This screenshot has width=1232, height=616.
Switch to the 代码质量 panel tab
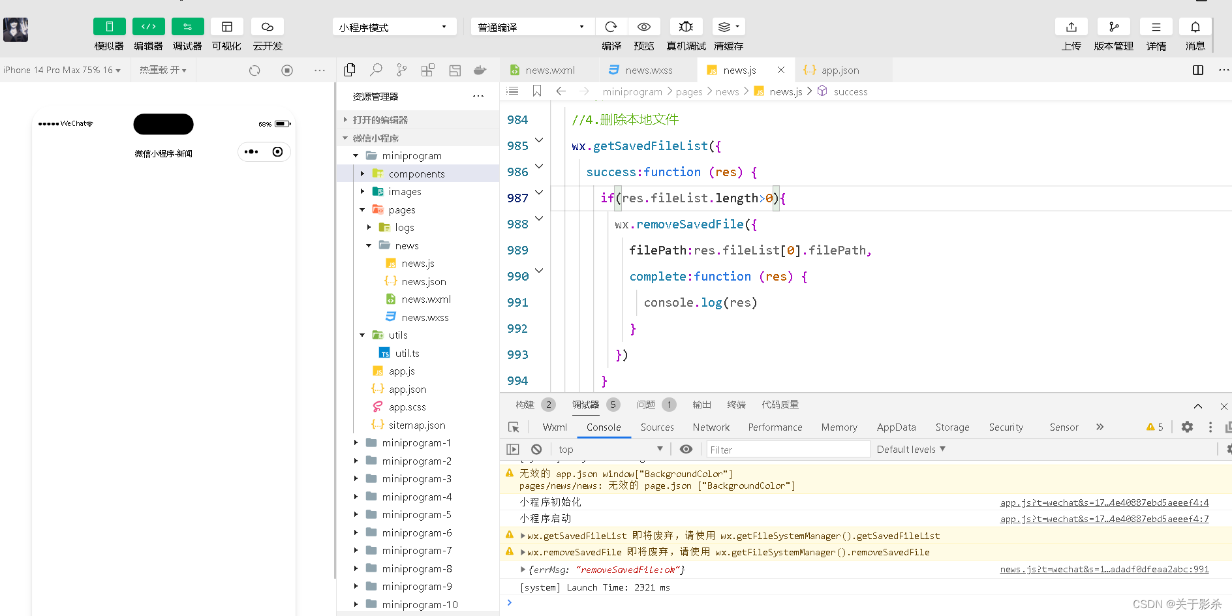point(780,405)
